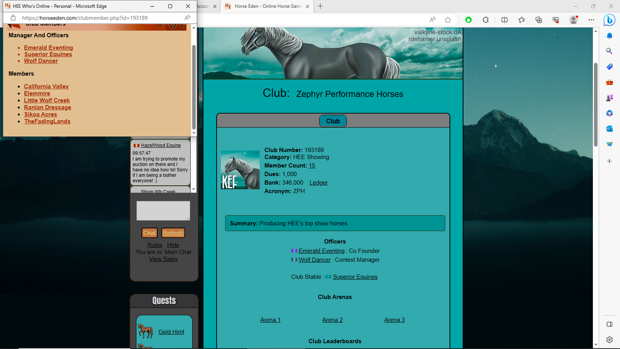Open sidebar settings gear icon
The height and width of the screenshot is (349, 620).
(609, 339)
